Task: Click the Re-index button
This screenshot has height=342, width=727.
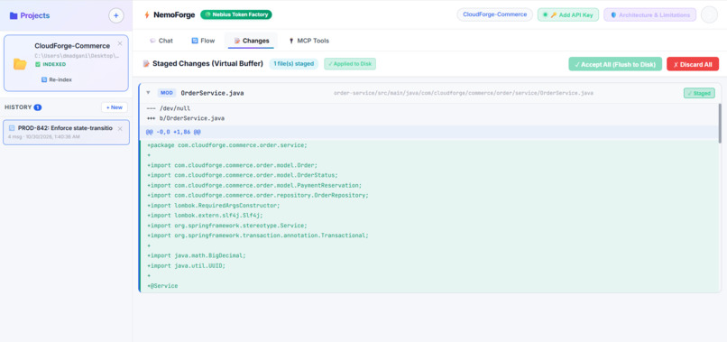Action: [x=57, y=79]
